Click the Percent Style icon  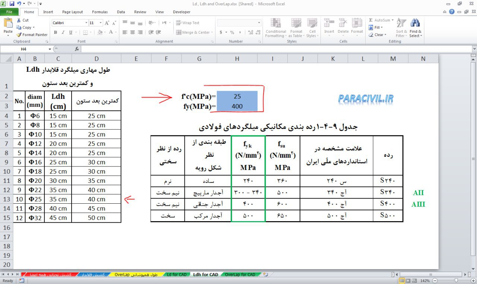tap(232, 32)
